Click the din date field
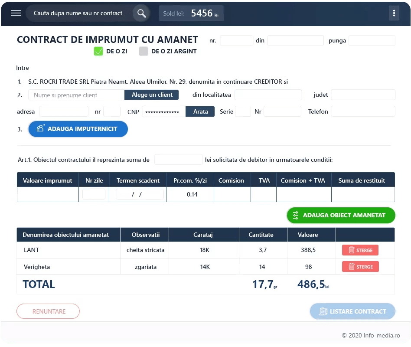Viewport: 411px width, 347px height. [295, 41]
